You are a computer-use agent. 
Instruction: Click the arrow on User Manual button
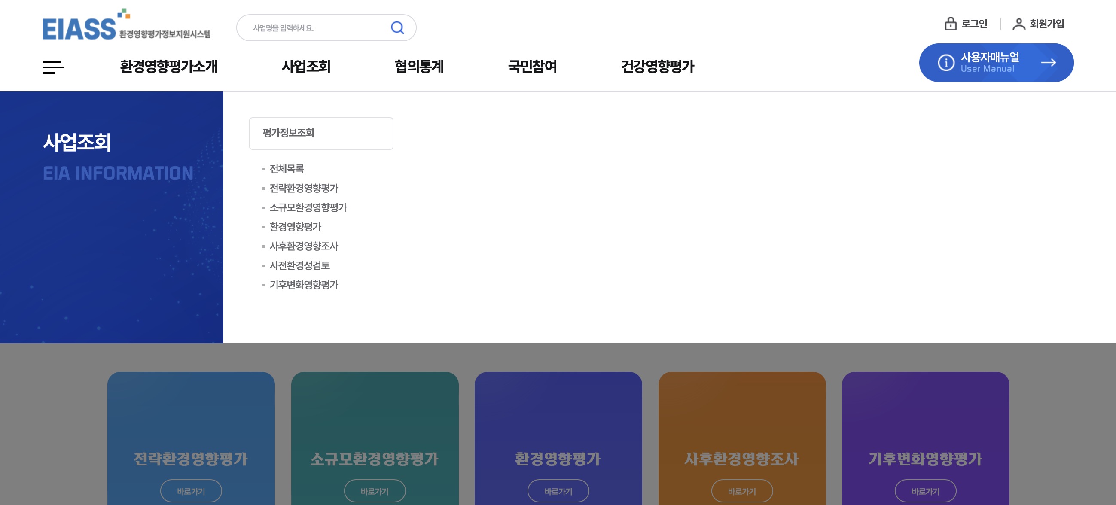[x=1048, y=63]
